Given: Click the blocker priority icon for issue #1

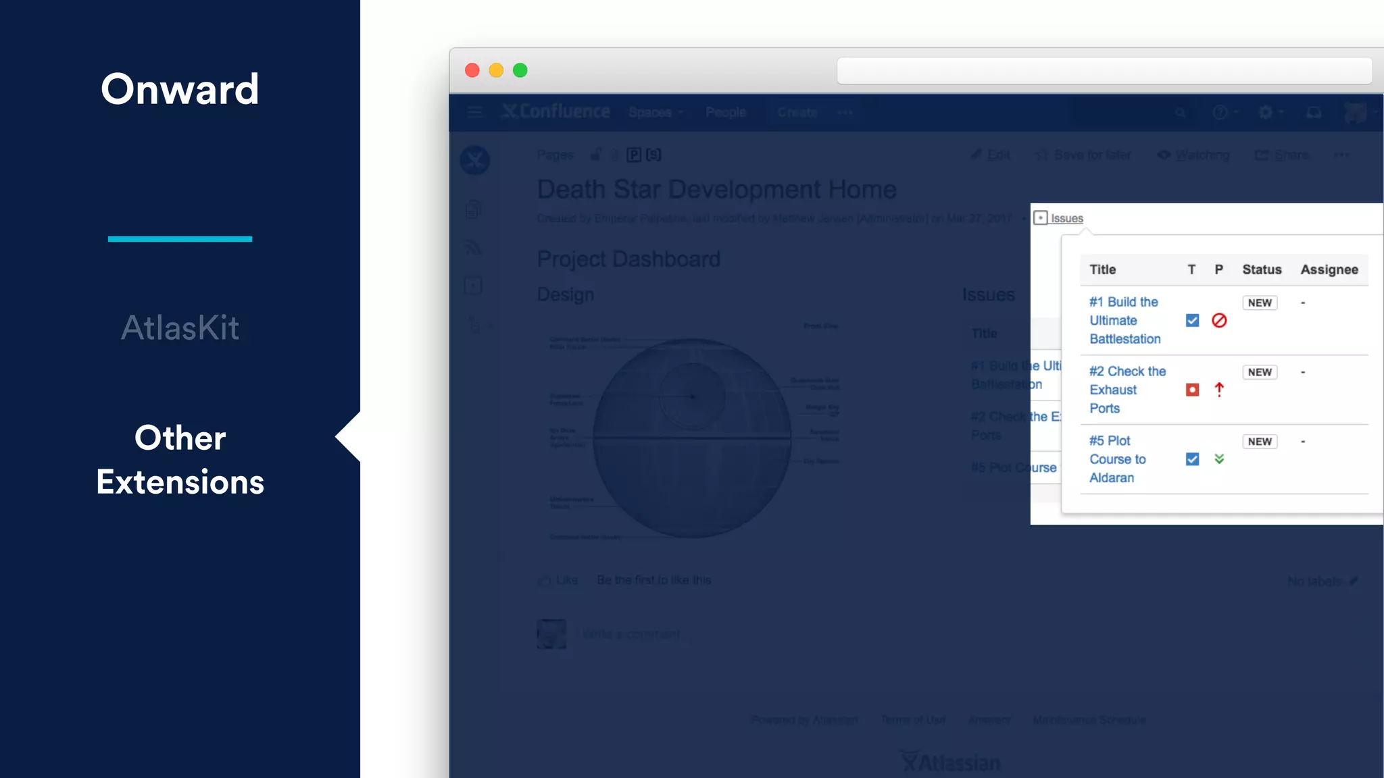Looking at the screenshot, I should (x=1219, y=320).
